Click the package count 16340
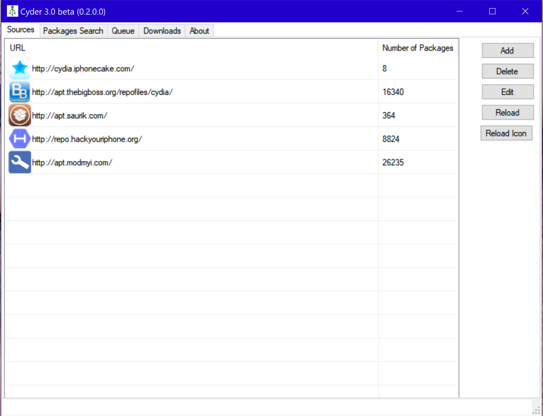The height and width of the screenshot is (416, 543). [x=393, y=92]
